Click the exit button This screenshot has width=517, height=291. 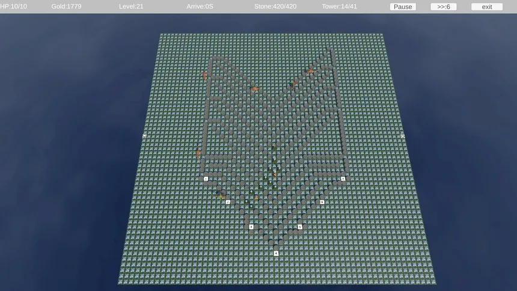coord(487,7)
